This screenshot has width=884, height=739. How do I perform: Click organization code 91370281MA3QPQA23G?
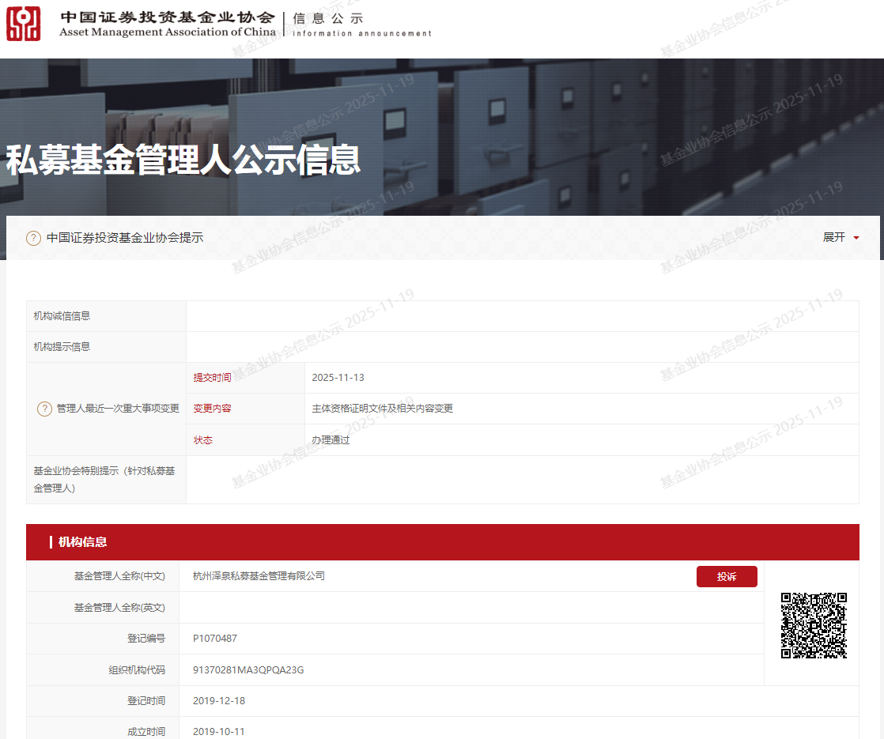[248, 670]
